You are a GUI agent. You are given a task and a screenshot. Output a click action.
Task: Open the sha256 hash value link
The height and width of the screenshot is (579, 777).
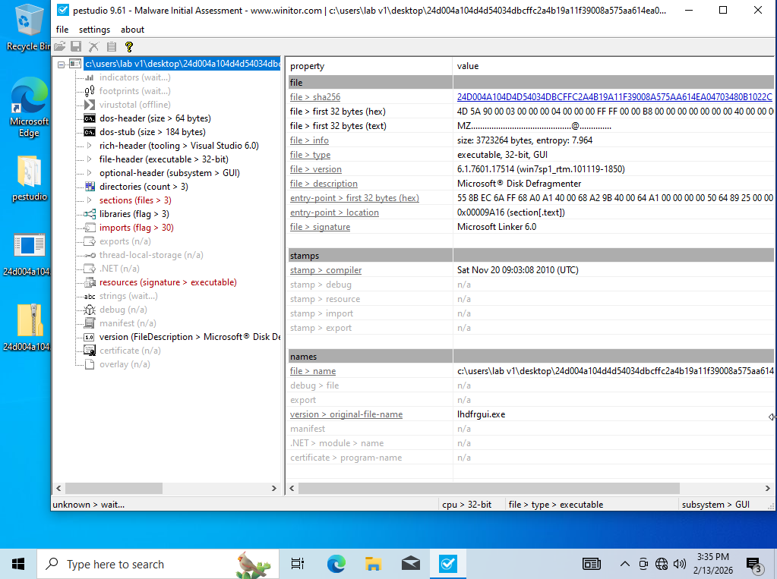[614, 97]
